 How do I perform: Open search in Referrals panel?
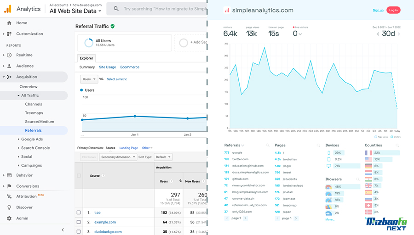pyautogui.click(x=268, y=145)
